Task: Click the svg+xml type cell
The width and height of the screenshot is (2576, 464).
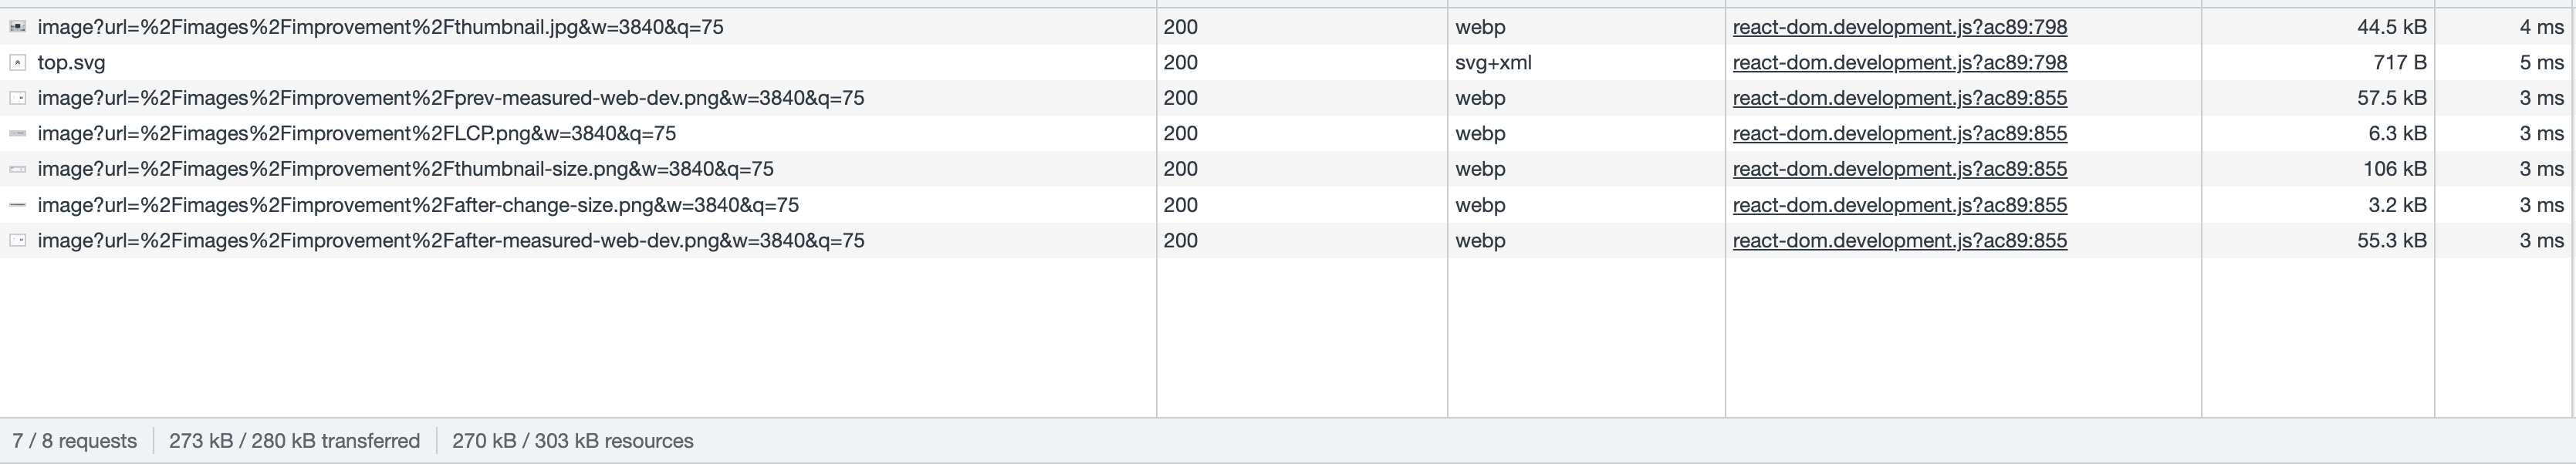Action: pyautogui.click(x=1493, y=62)
